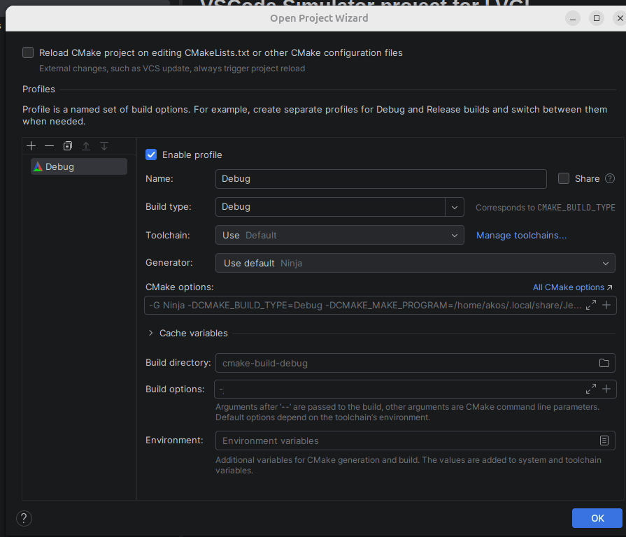Select the Debug profile in list

[x=79, y=166]
